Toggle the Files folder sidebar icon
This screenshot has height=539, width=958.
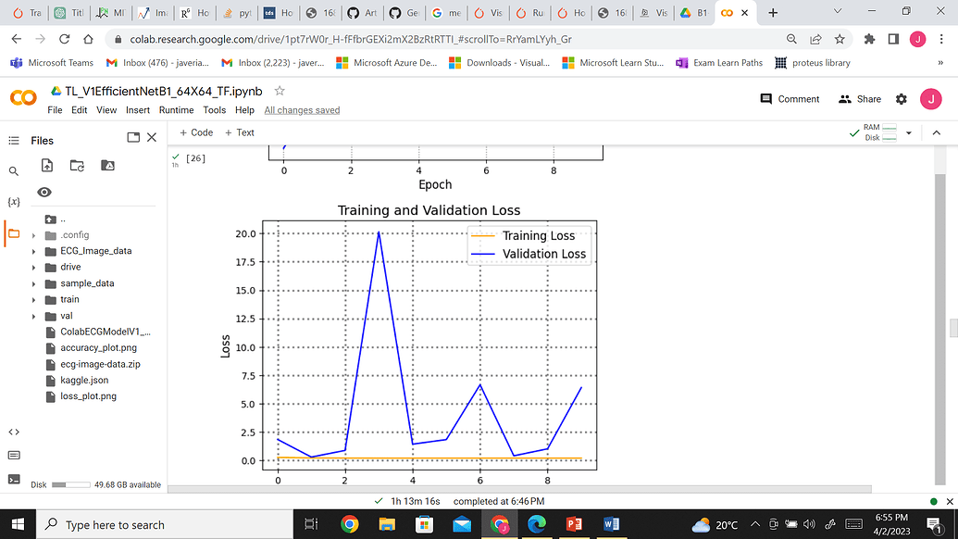(14, 233)
